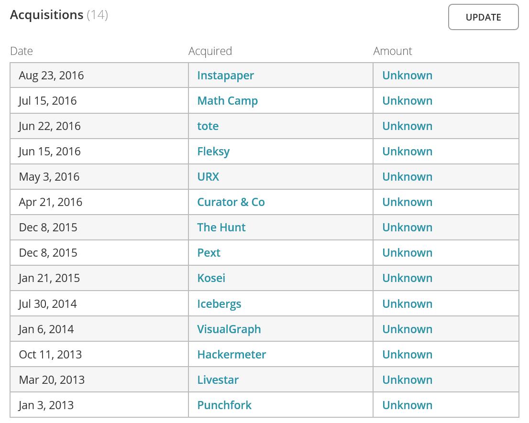529x423 pixels.
Task: Follow the tote acquired link
Action: [208, 126]
